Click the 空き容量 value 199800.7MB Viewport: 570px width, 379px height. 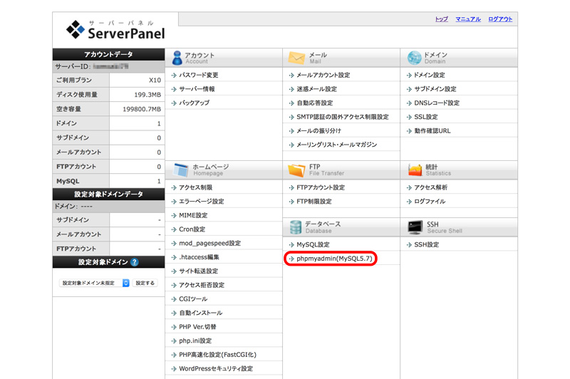(141, 109)
